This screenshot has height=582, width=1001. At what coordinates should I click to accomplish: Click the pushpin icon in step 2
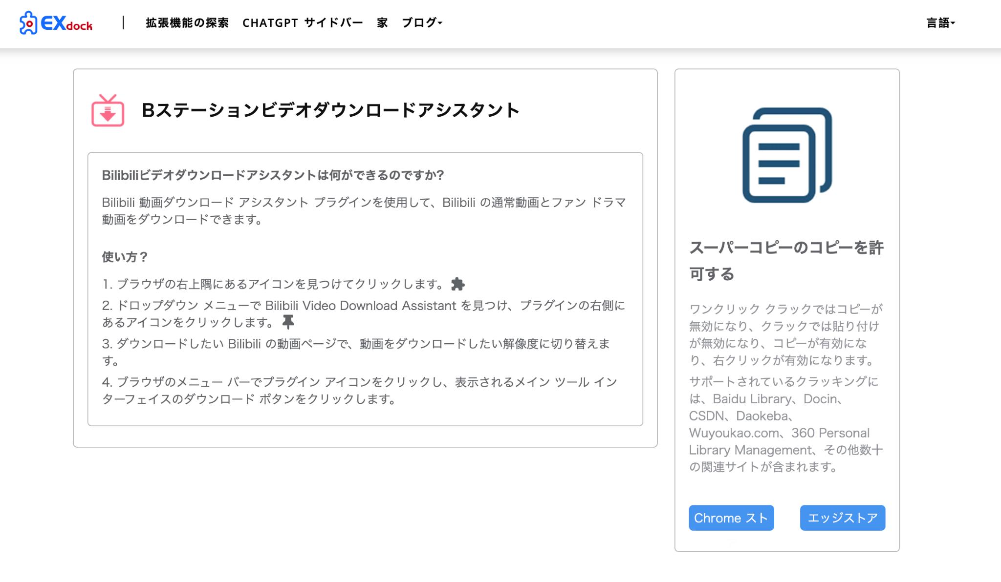coord(288,322)
